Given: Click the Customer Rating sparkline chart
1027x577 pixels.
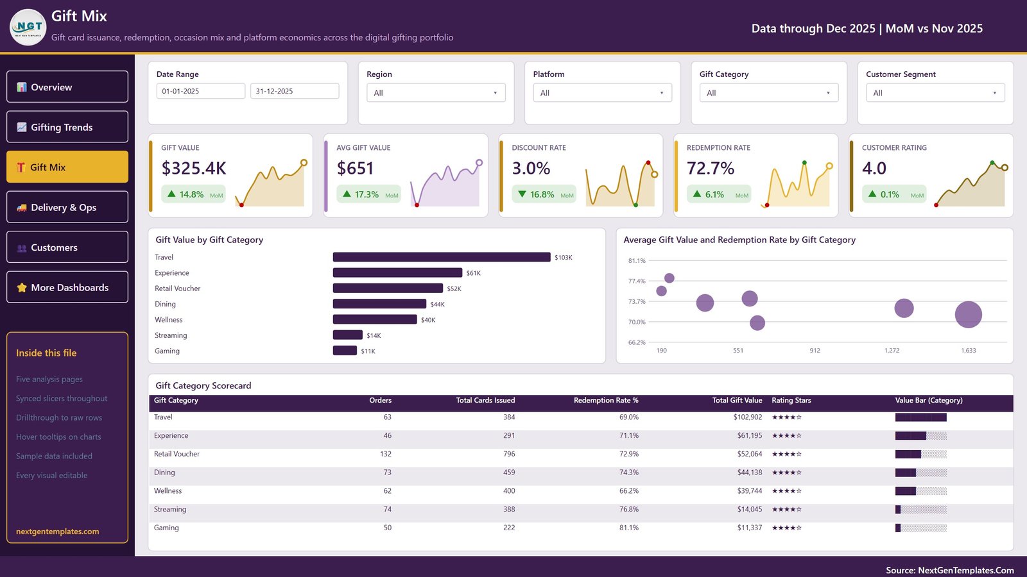Looking at the screenshot, I should [x=972, y=183].
